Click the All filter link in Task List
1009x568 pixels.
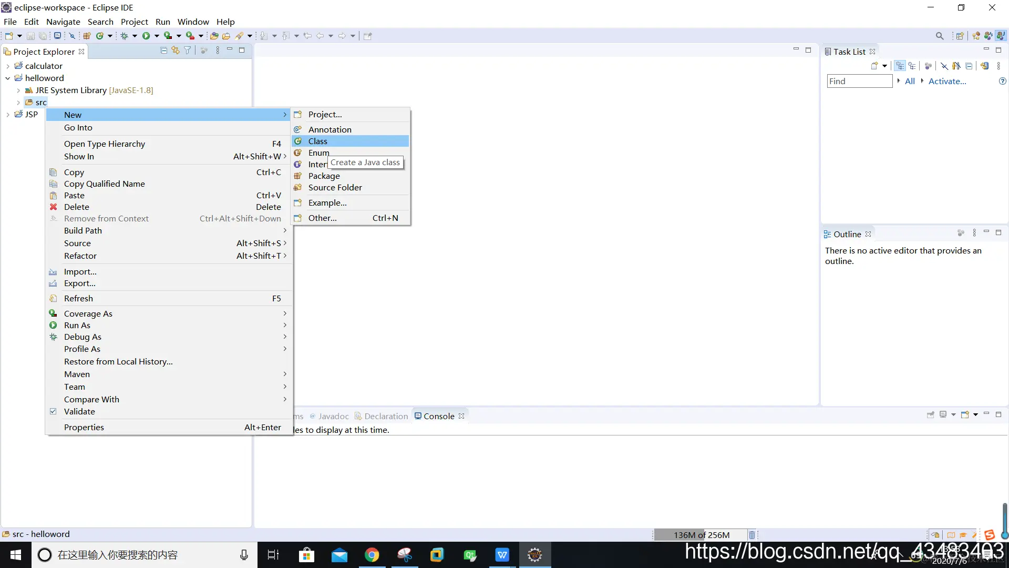910,81
